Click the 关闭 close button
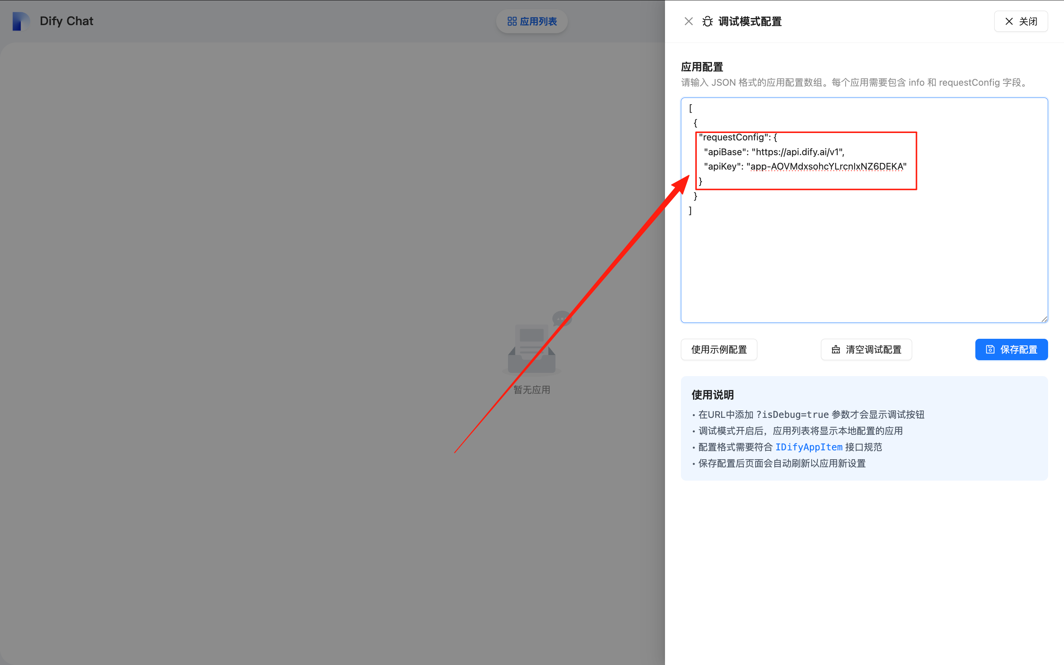The width and height of the screenshot is (1064, 665). (x=1021, y=21)
